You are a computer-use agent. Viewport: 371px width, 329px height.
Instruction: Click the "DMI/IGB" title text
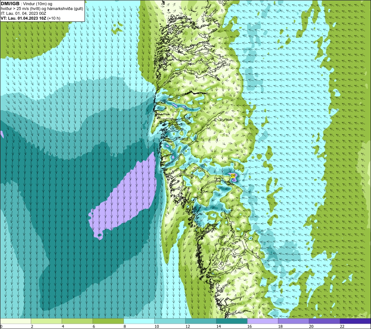(x=10, y=4)
